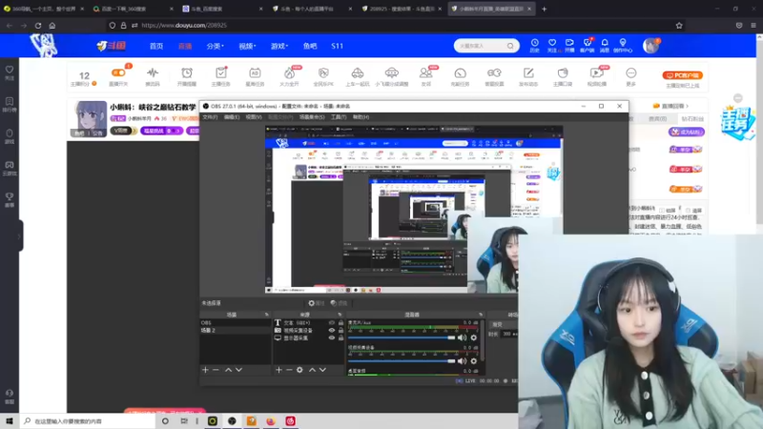Open the 更多 more options icon
Image resolution: width=763 pixels, height=429 pixels.
(x=631, y=73)
